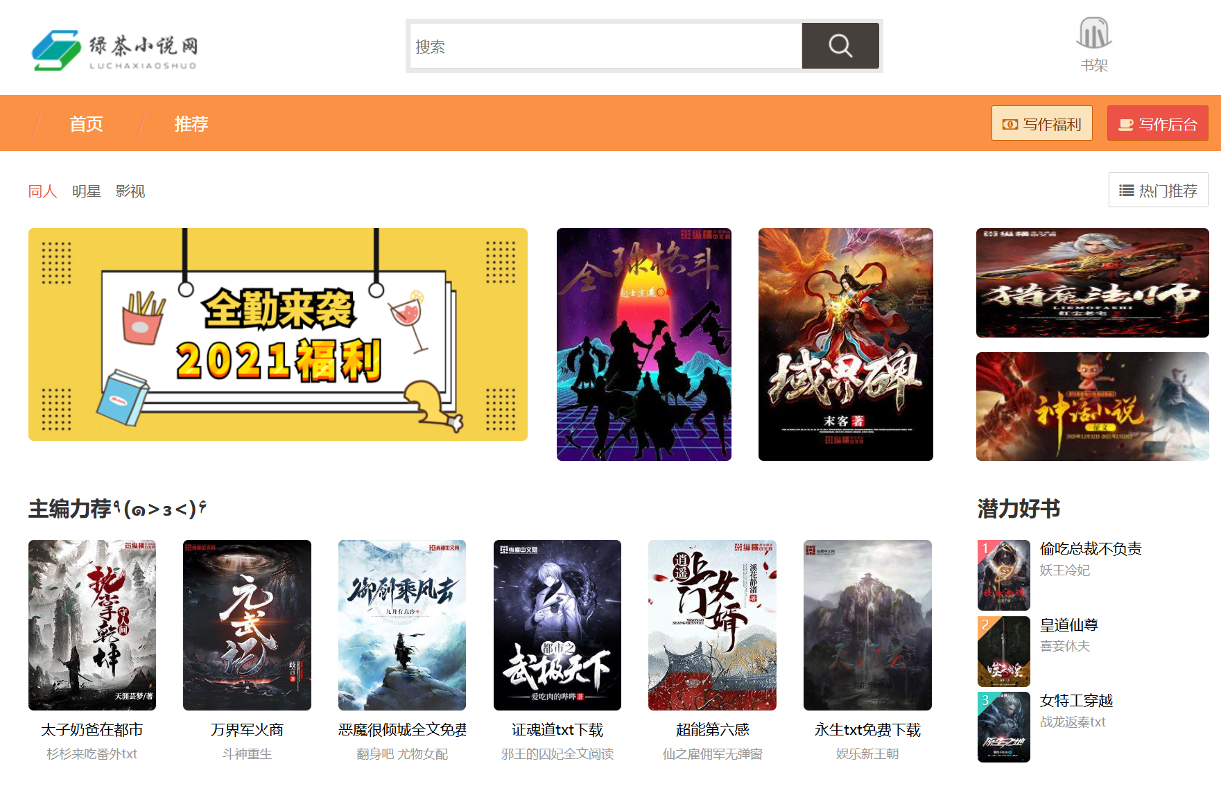
Task: Click the 万界军火商 title link
Action: [x=247, y=730]
